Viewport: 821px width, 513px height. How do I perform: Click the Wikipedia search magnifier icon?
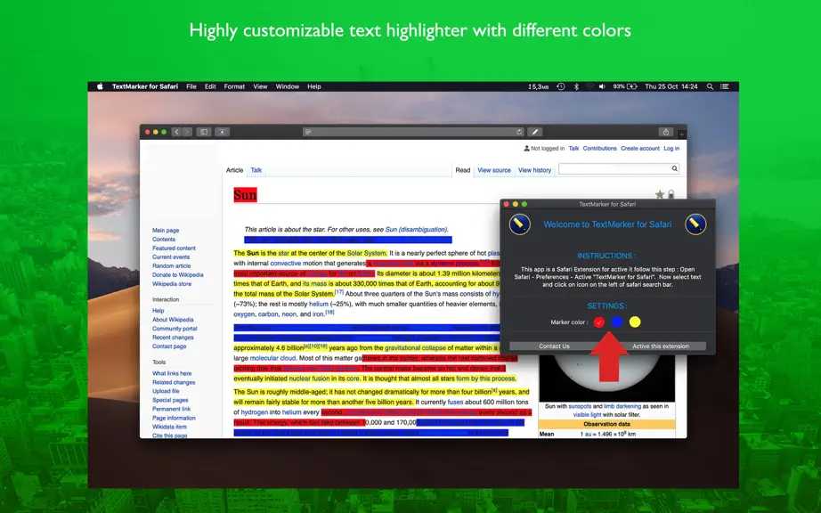click(674, 168)
